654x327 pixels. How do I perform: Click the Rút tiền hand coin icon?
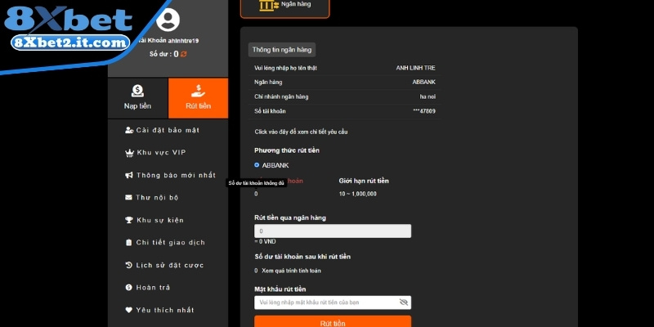198,91
